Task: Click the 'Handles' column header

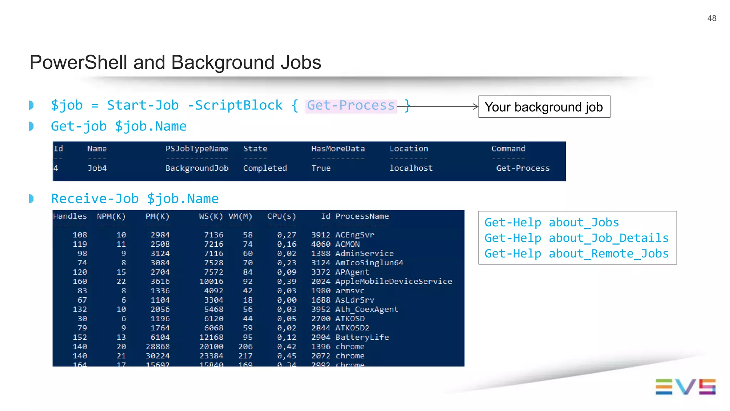Action: 70,216
